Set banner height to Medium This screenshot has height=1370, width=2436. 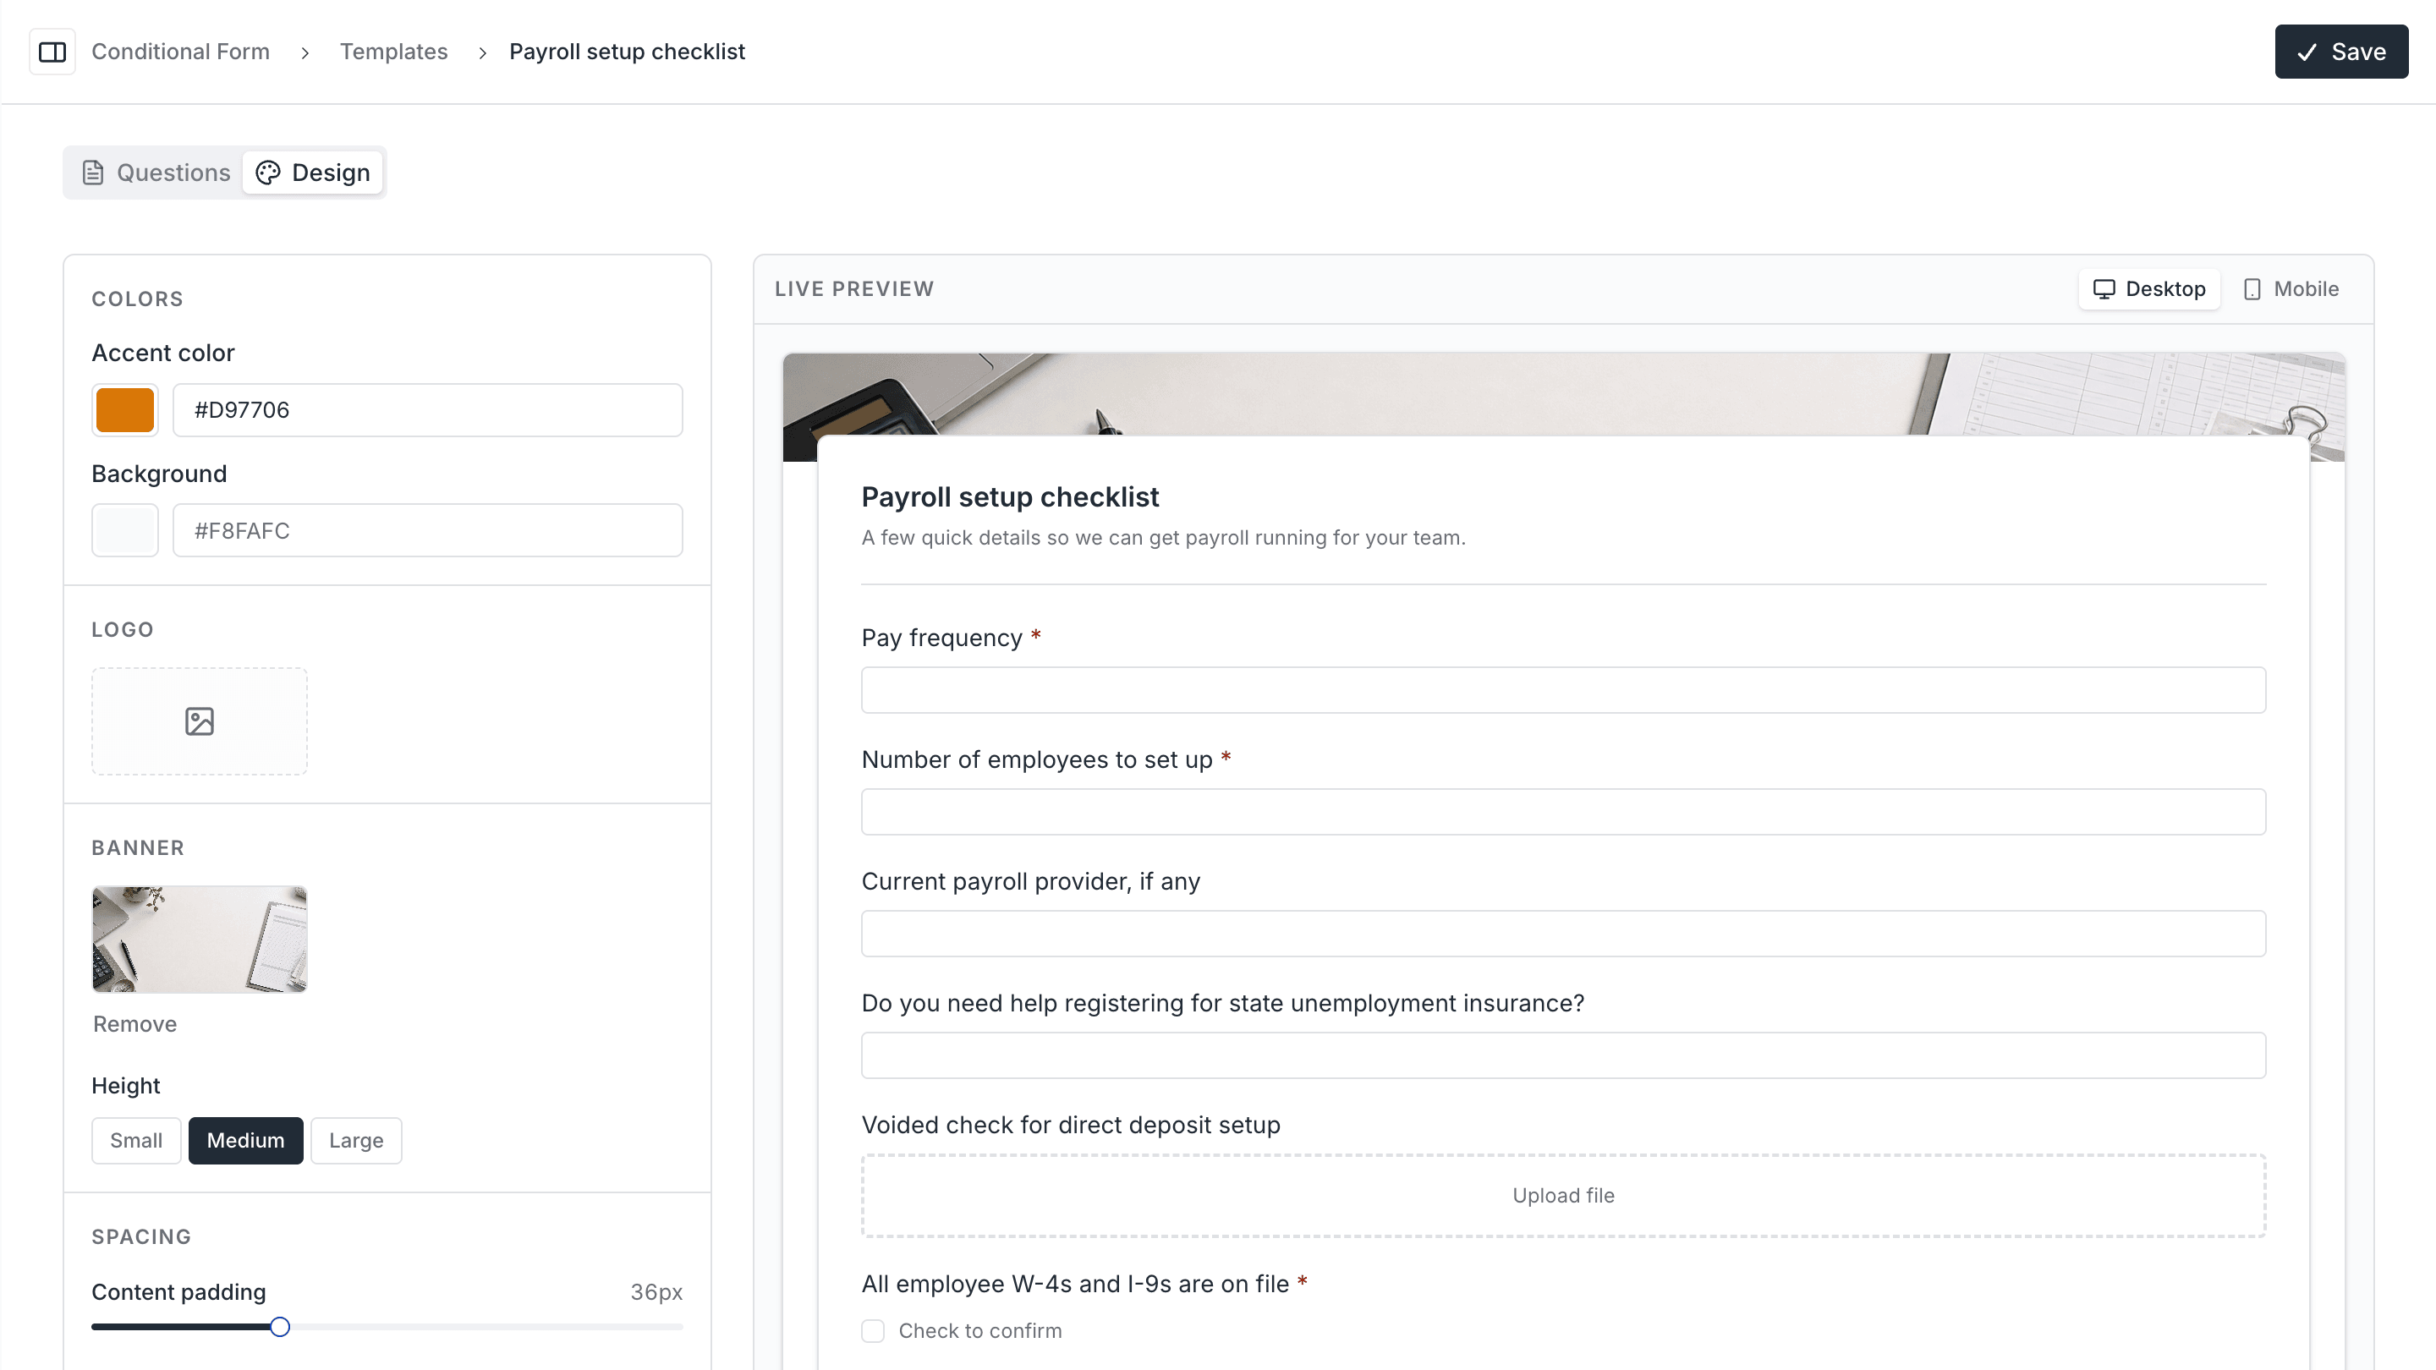tap(246, 1140)
